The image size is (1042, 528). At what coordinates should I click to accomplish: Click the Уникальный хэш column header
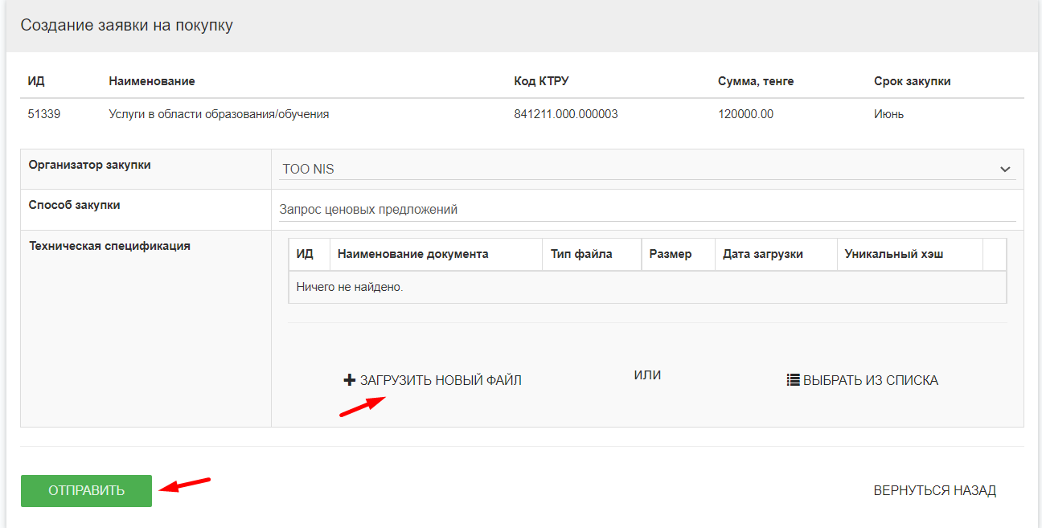[x=893, y=254]
